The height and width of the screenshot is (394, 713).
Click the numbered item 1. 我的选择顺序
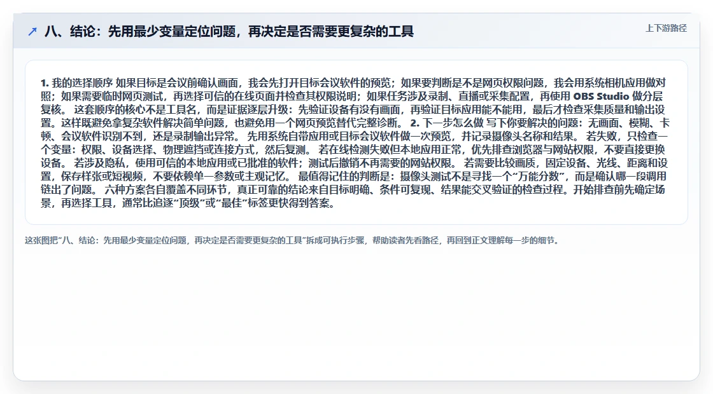point(76,83)
